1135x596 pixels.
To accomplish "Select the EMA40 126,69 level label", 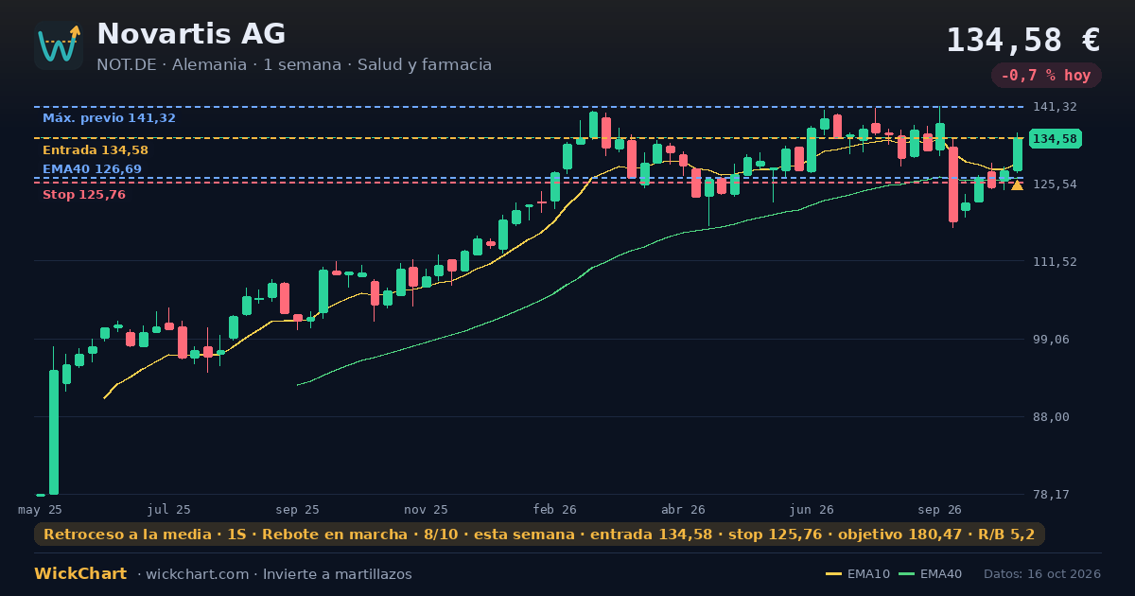I will pos(92,169).
